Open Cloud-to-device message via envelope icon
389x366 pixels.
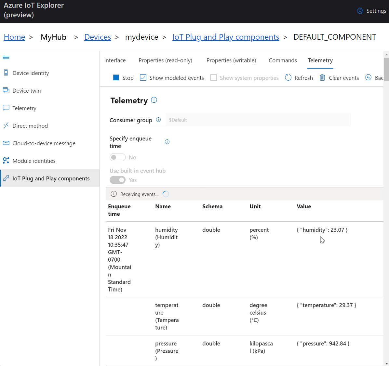tap(6, 143)
